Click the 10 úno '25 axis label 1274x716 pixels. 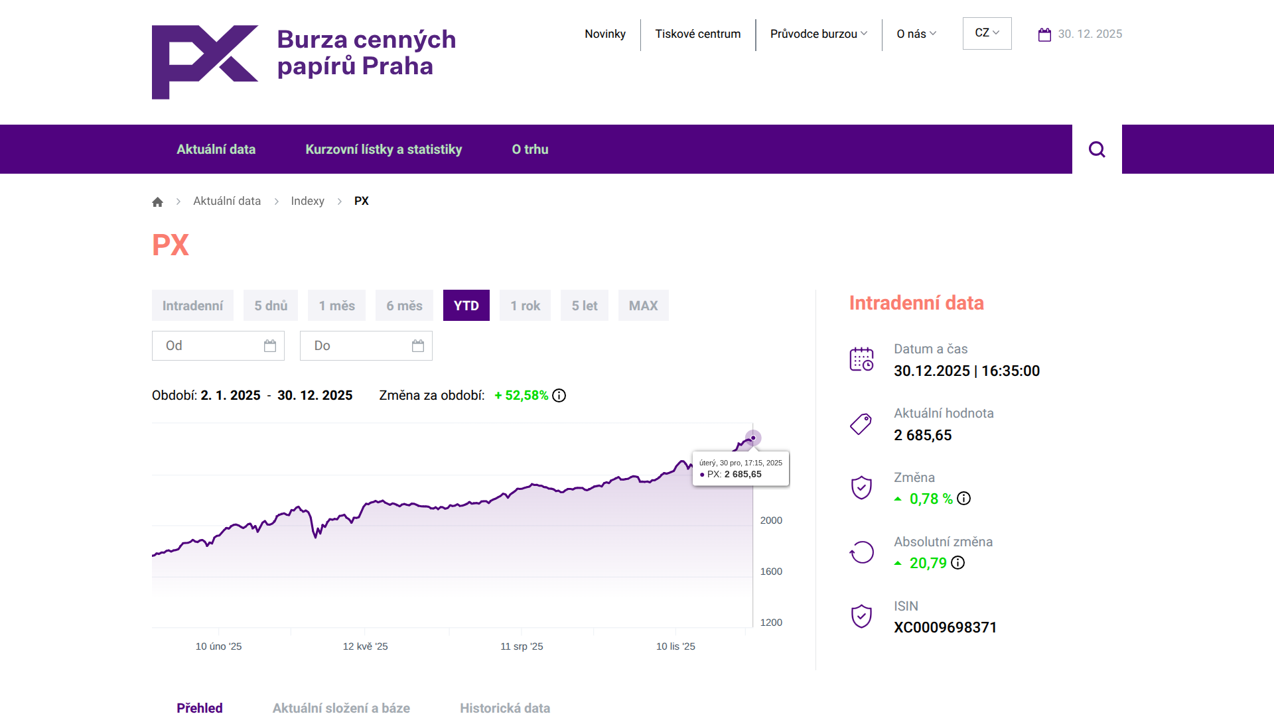point(218,646)
